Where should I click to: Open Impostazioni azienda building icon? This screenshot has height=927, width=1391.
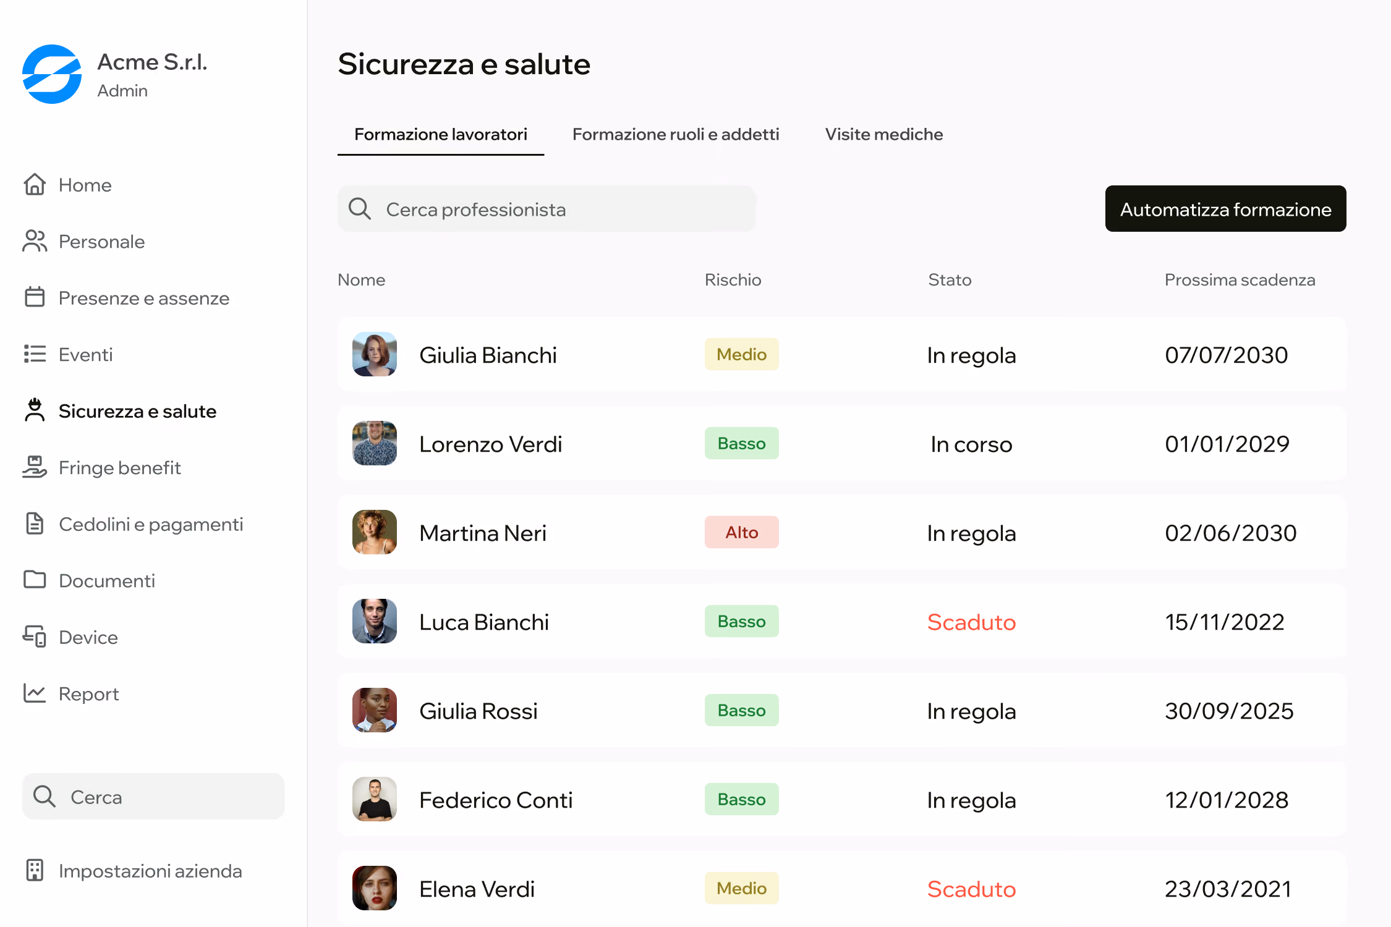coord(35,870)
